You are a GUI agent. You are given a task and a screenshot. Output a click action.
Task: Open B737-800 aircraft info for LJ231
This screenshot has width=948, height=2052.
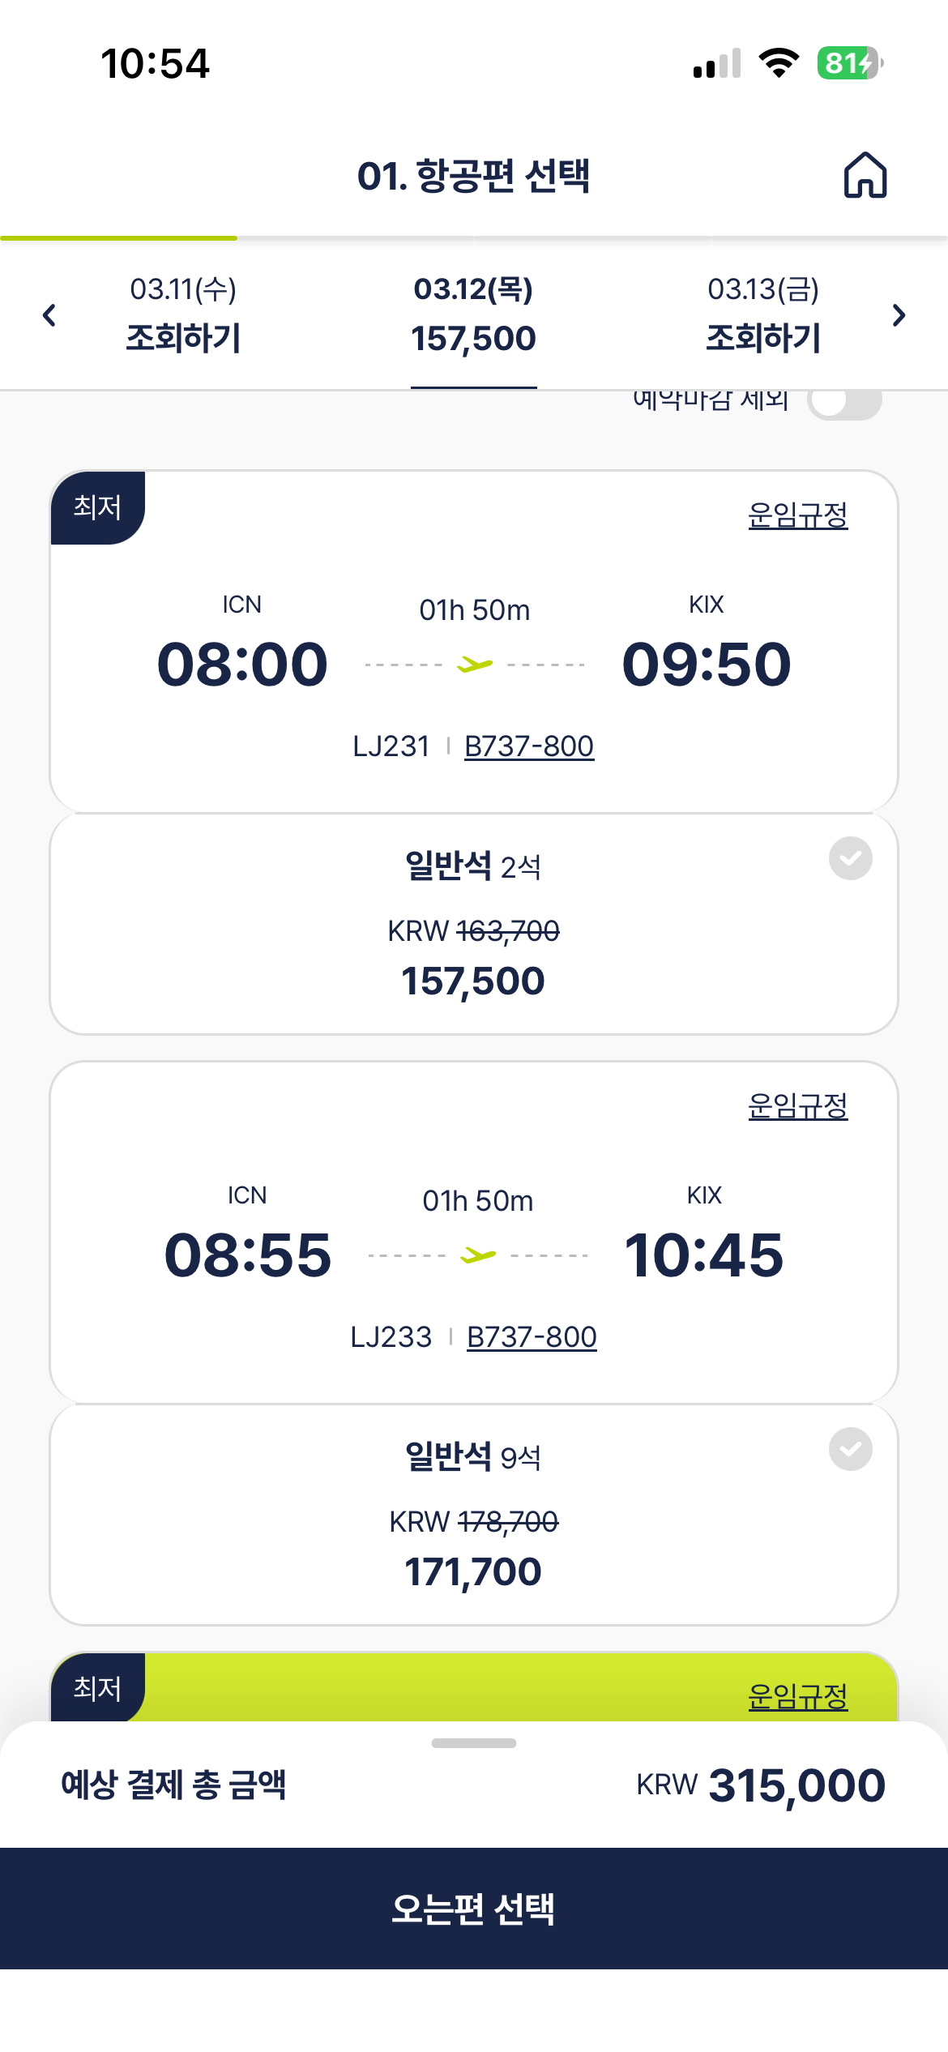[529, 746]
